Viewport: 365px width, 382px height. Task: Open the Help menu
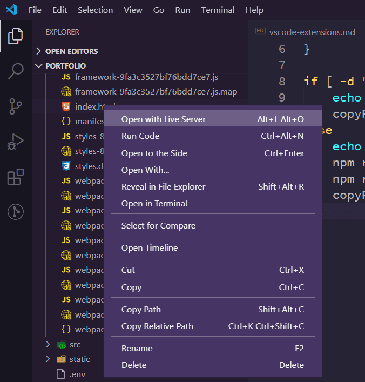pyautogui.click(x=254, y=10)
